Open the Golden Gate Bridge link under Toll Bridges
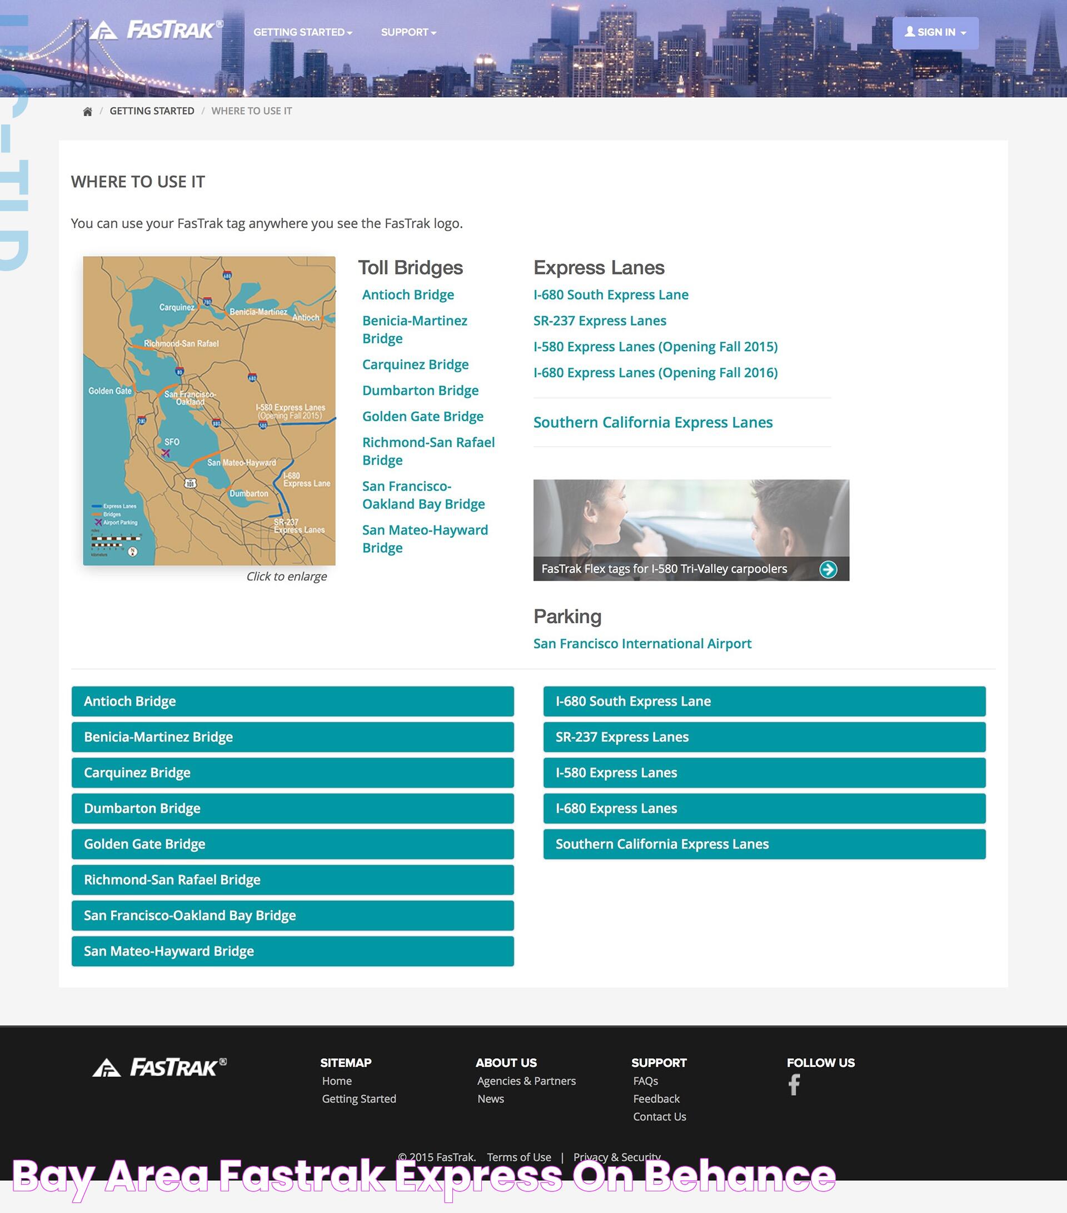 click(x=423, y=417)
